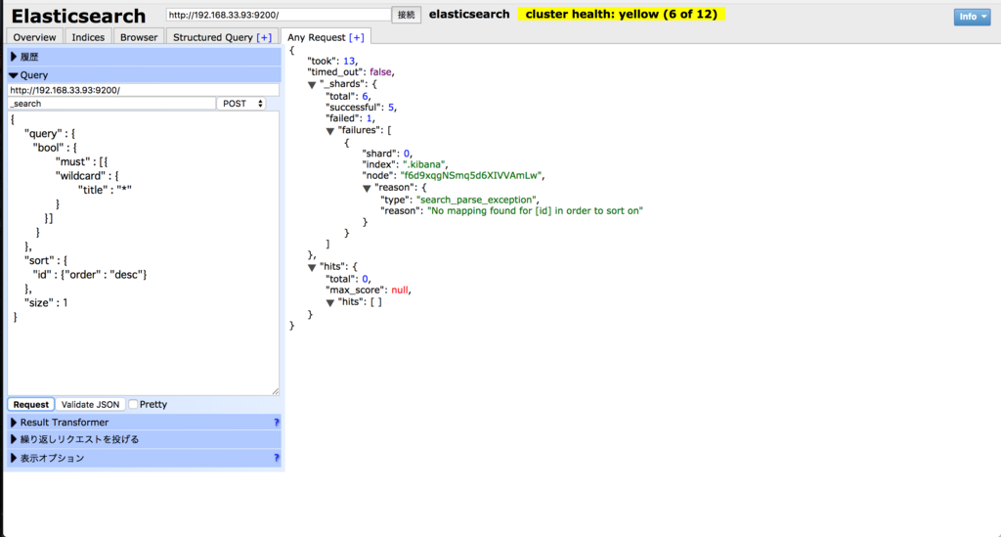1001x537 pixels.
Task: Expand the 繰り返しリクエストを投げる section
Action: pyautogui.click(x=144, y=439)
